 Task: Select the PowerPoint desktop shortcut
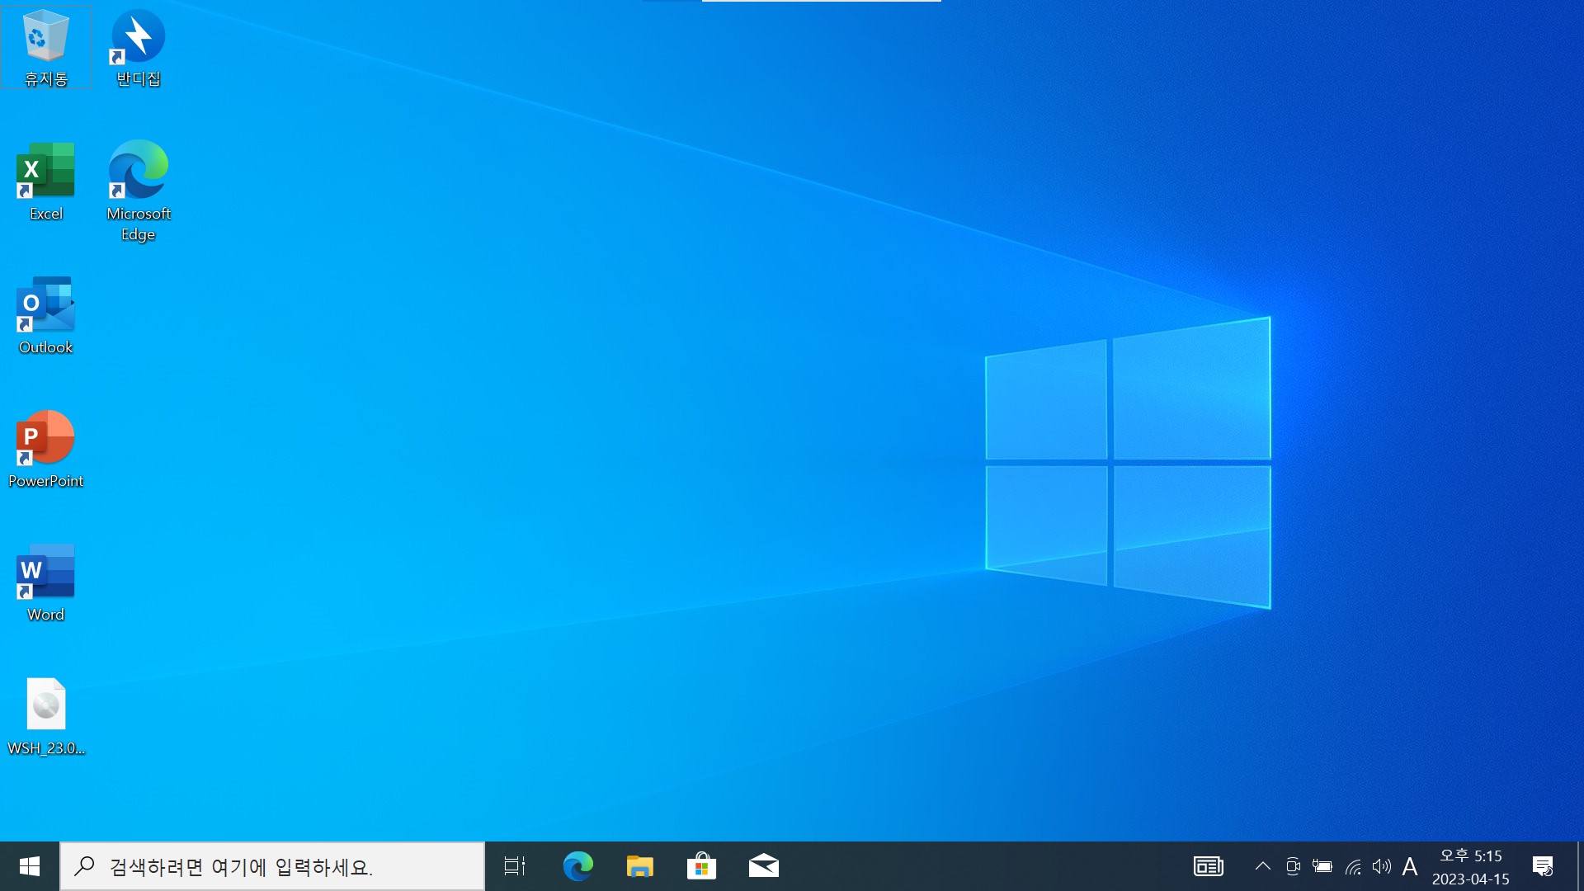click(x=46, y=449)
